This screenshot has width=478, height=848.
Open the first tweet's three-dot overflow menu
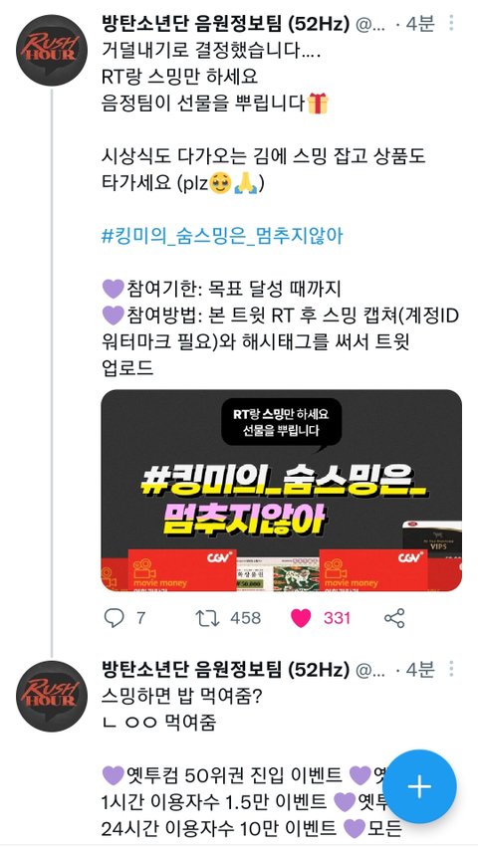(x=451, y=23)
